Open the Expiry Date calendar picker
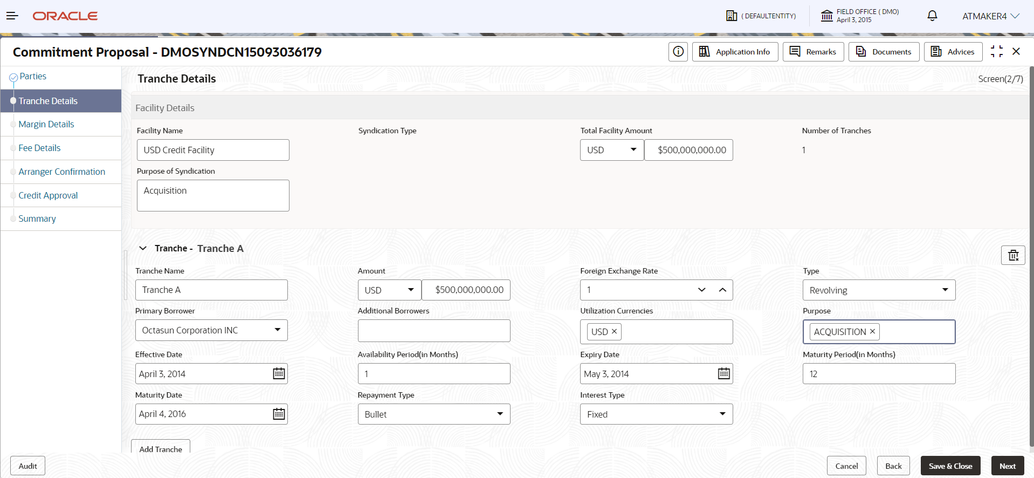1034x478 pixels. [724, 373]
